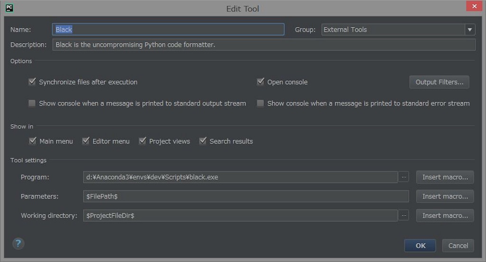Enable show console on standard output stream
The image size is (486, 262).
pos(32,103)
